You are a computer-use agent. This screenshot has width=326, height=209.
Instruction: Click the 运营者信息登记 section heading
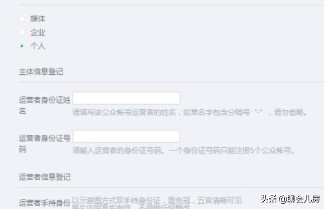(x=45, y=177)
